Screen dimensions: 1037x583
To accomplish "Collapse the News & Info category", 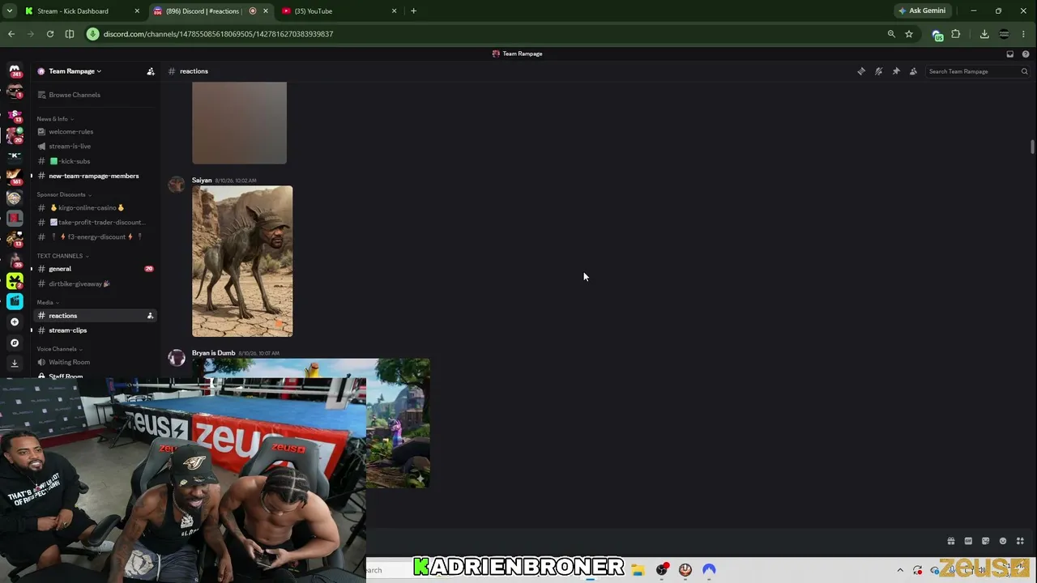I will pos(55,119).
